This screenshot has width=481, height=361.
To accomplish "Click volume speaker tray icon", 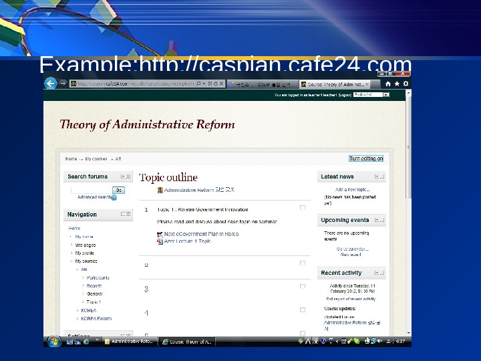I will [x=379, y=341].
